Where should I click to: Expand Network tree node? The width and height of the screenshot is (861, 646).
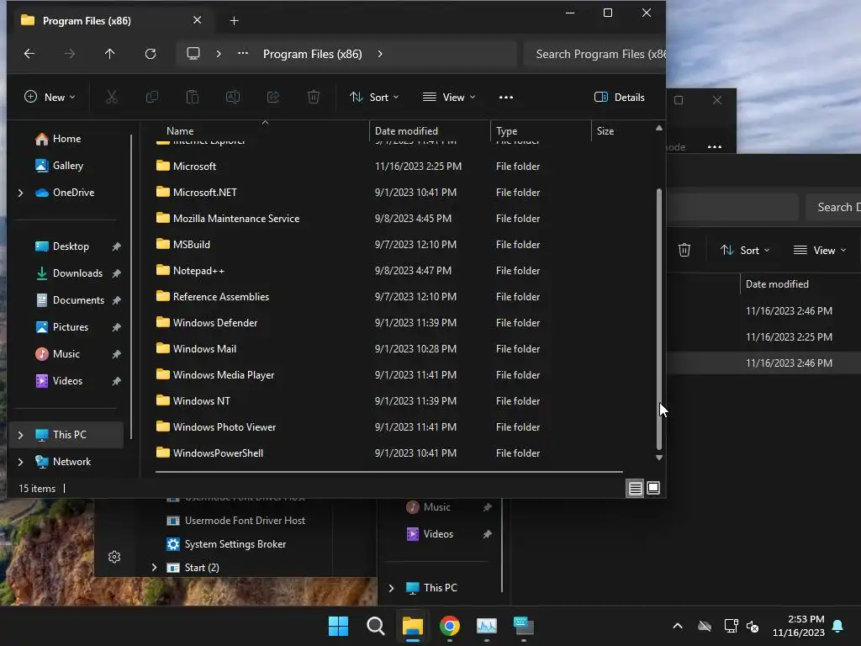pos(21,462)
